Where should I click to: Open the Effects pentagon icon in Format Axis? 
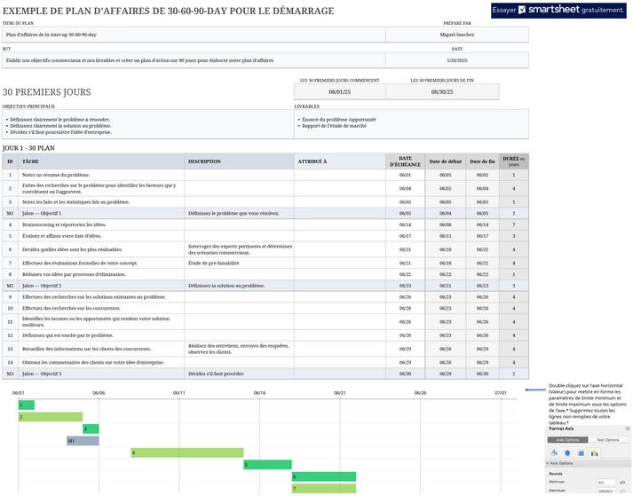(567, 453)
